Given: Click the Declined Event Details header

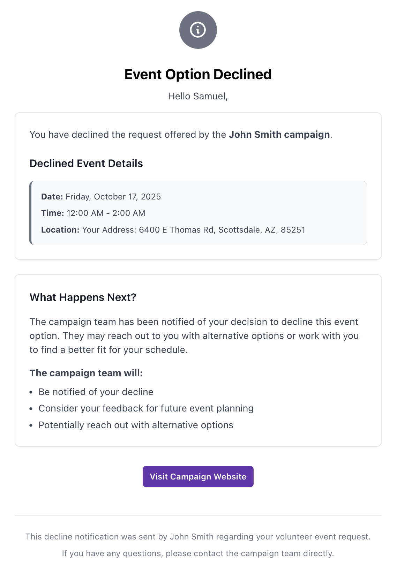Looking at the screenshot, I should (x=87, y=164).
